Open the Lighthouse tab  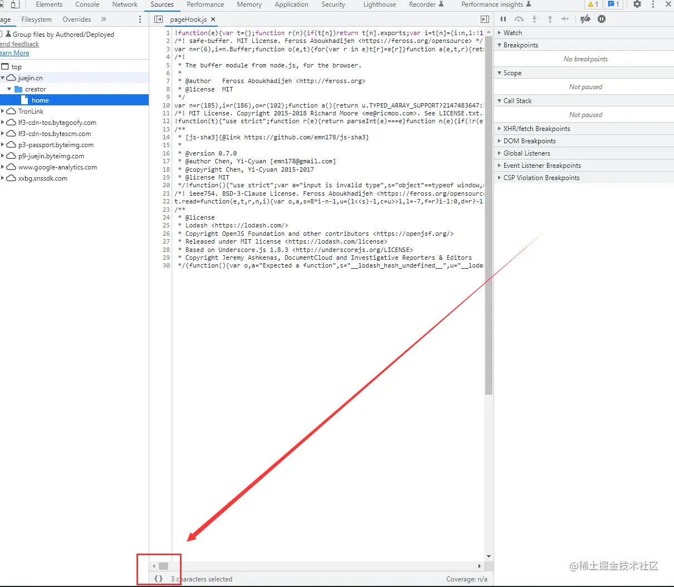pos(379,4)
